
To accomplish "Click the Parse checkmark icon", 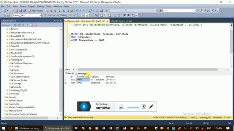I will click(75, 15).
